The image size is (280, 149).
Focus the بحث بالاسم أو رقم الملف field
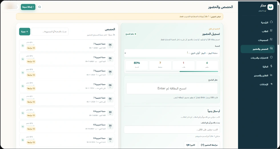(172, 130)
